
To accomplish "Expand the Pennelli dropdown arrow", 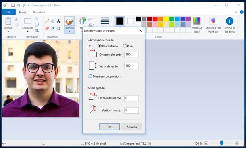I will 69,31.
